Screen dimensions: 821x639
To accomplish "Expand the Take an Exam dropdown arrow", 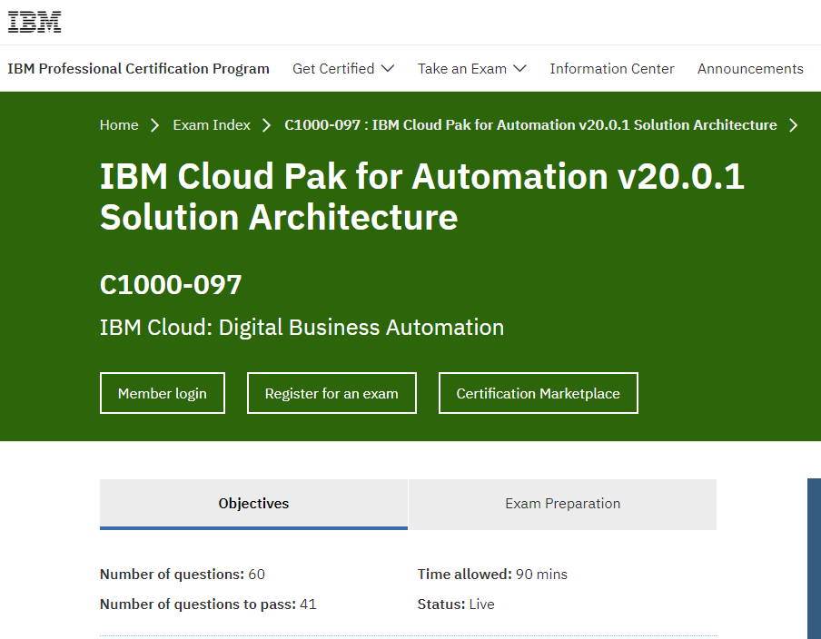I will [519, 69].
